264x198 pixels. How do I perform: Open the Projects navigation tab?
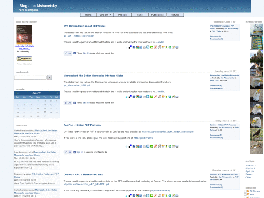pos(122,15)
